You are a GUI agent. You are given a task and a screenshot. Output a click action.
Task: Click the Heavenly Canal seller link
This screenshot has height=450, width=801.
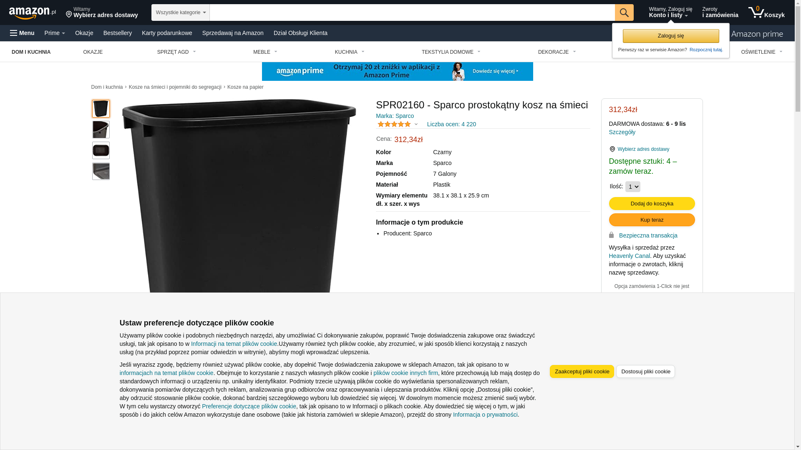pos(629,256)
